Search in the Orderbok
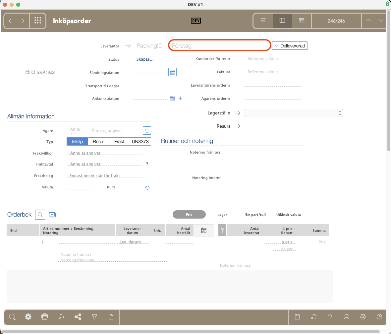Viewport: 391px width, 334px height. (40, 214)
